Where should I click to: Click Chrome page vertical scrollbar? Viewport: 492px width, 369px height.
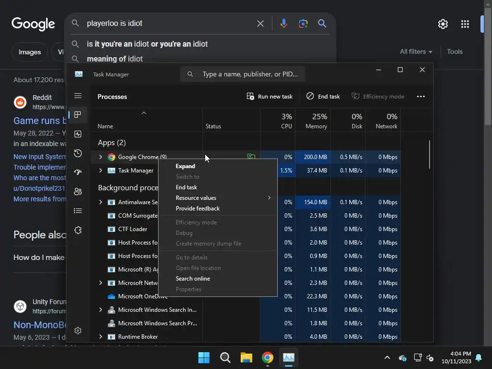(x=488, y=66)
